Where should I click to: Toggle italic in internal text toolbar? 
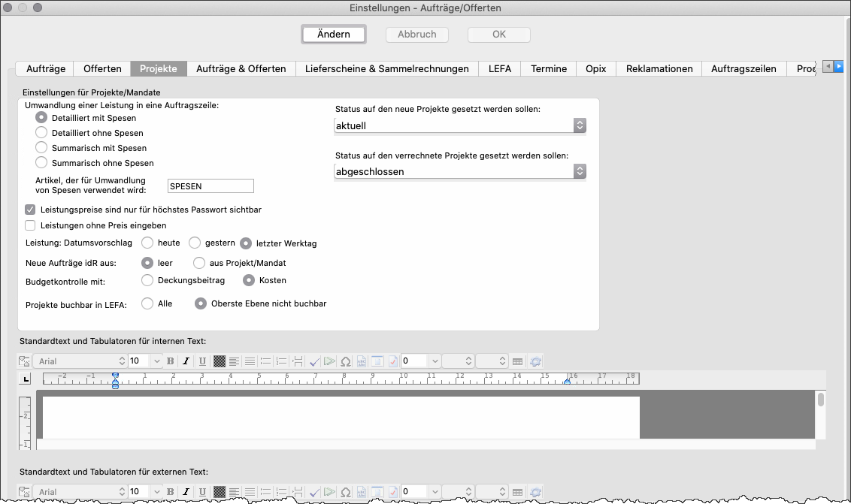pyautogui.click(x=186, y=361)
